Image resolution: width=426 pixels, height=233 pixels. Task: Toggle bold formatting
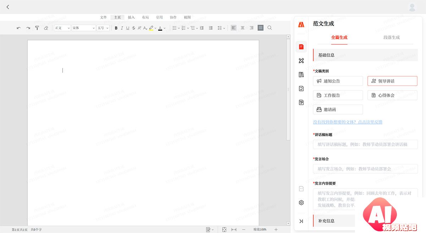point(116,28)
